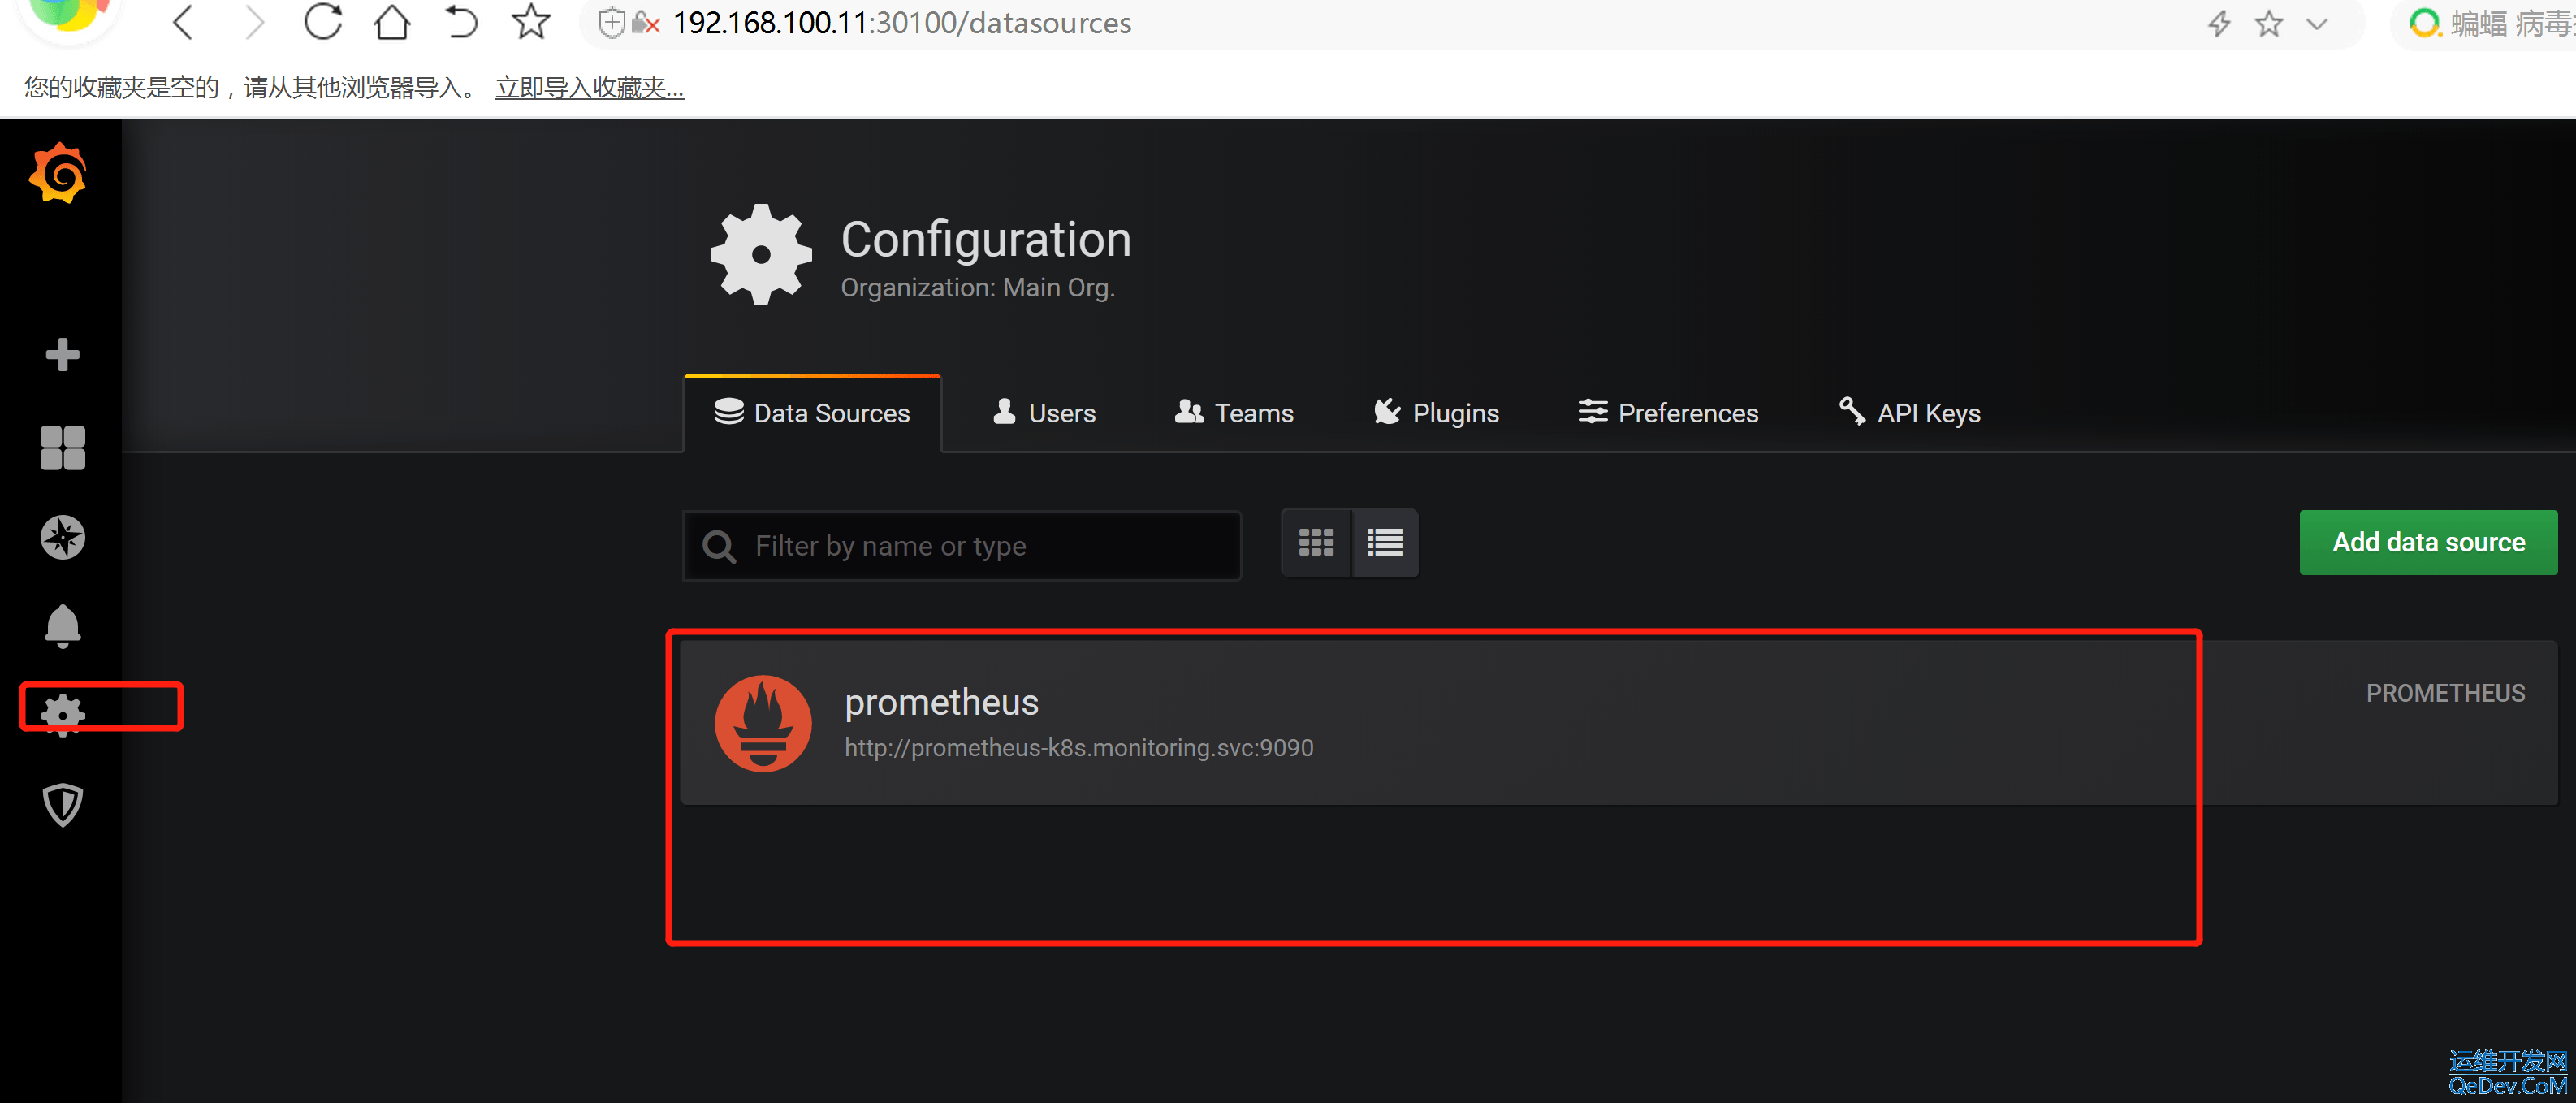Select the Data Sources tab
Screen dimensions: 2576x1103
tap(812, 413)
